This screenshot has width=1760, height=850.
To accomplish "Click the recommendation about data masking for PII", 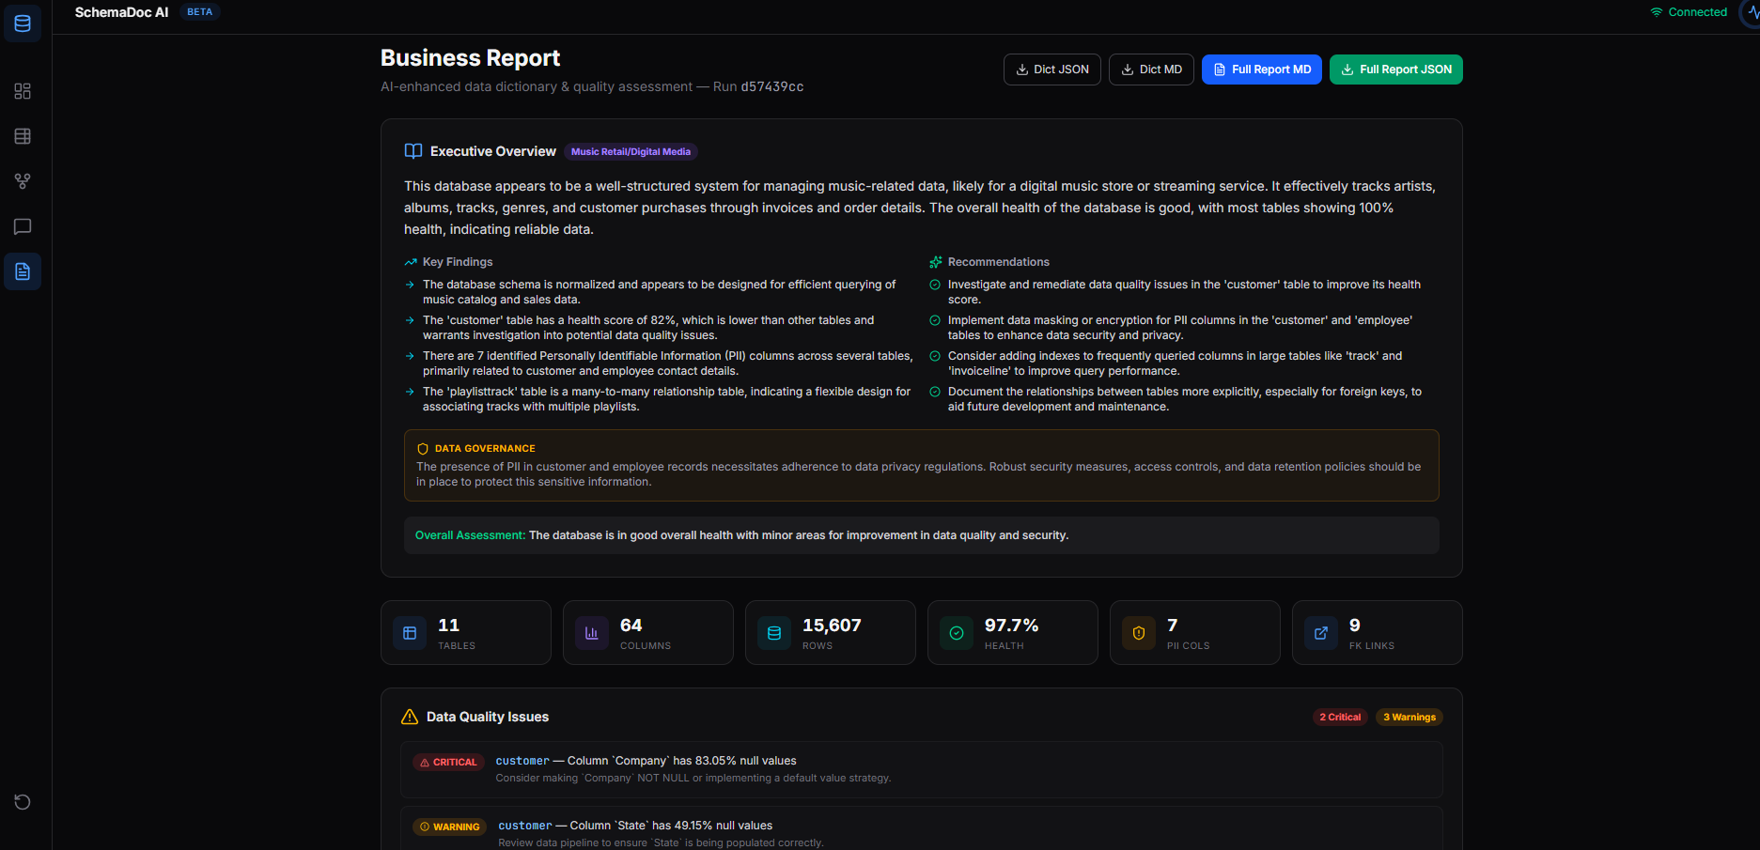I will coord(1180,328).
